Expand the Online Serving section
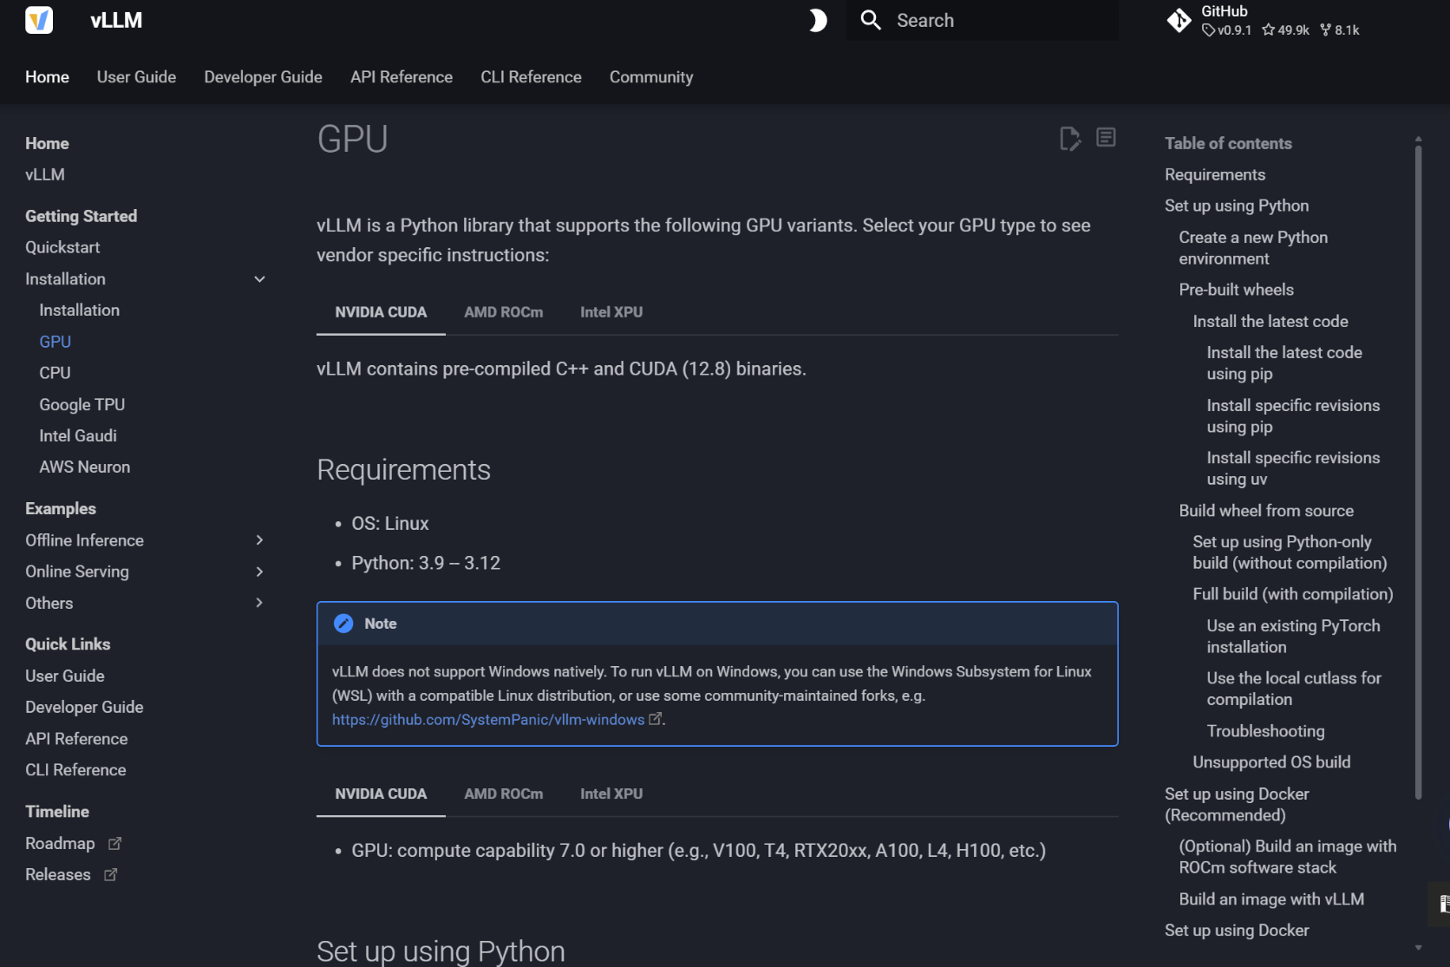 pos(259,572)
